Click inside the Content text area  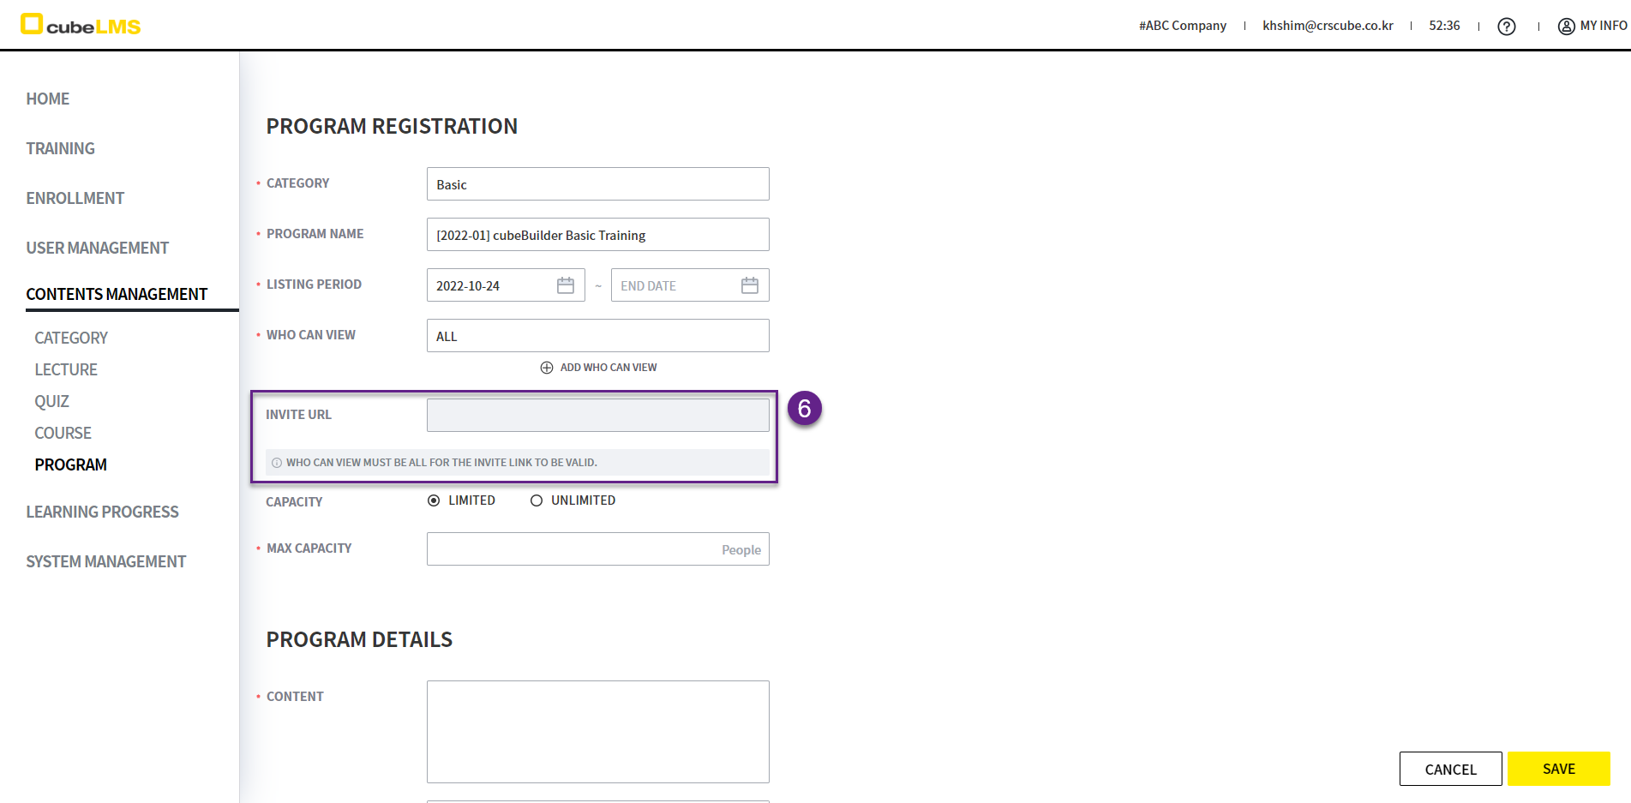click(597, 731)
